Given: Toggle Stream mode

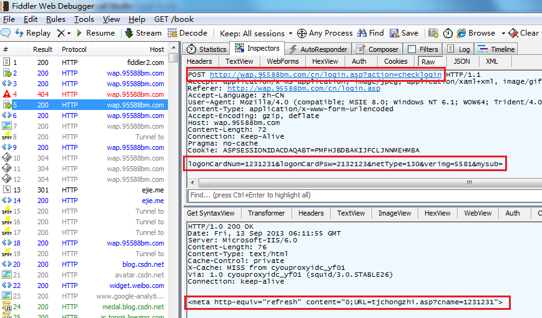Looking at the screenshot, I should [144, 33].
